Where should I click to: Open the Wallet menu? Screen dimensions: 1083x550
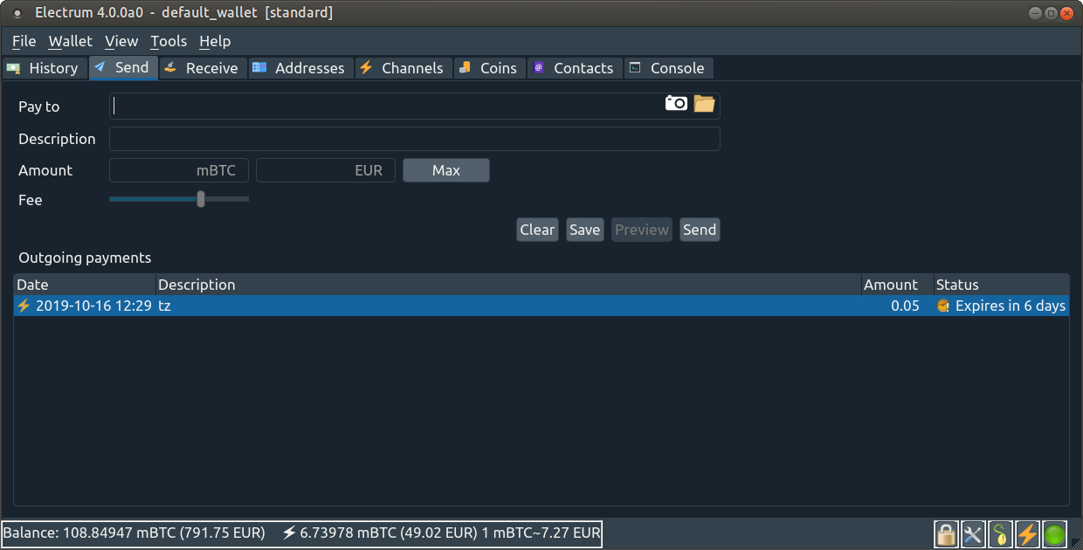tap(70, 40)
